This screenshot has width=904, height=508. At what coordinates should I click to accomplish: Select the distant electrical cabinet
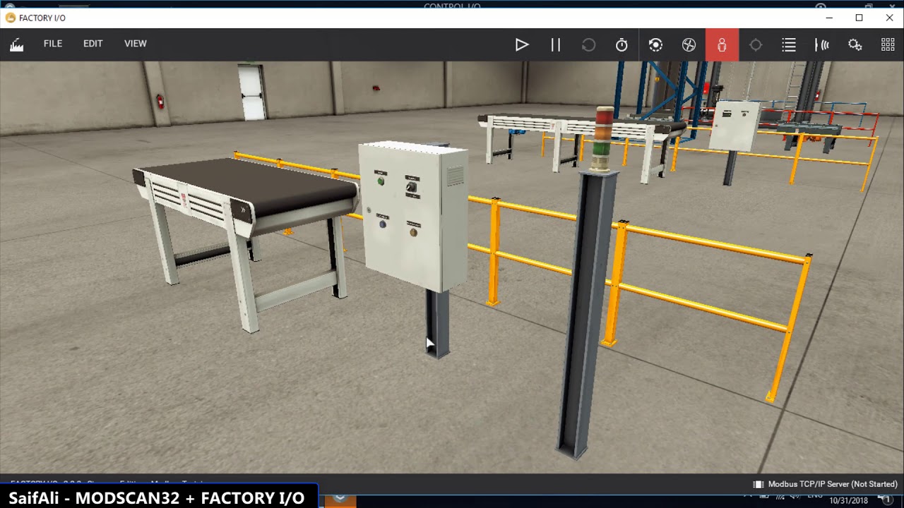pos(734,125)
